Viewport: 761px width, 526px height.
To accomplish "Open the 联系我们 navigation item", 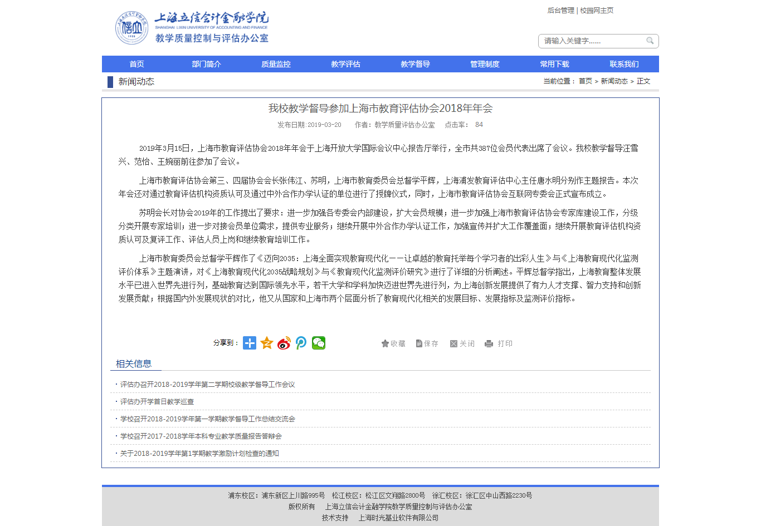I will coord(625,64).
